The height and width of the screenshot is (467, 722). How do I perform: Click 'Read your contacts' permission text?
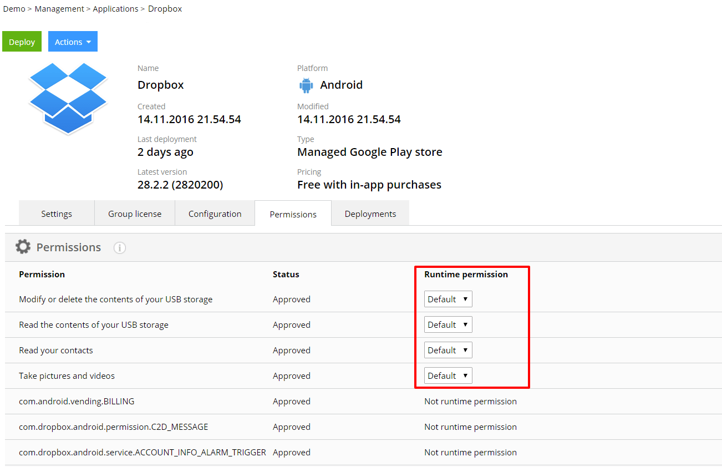coord(56,350)
